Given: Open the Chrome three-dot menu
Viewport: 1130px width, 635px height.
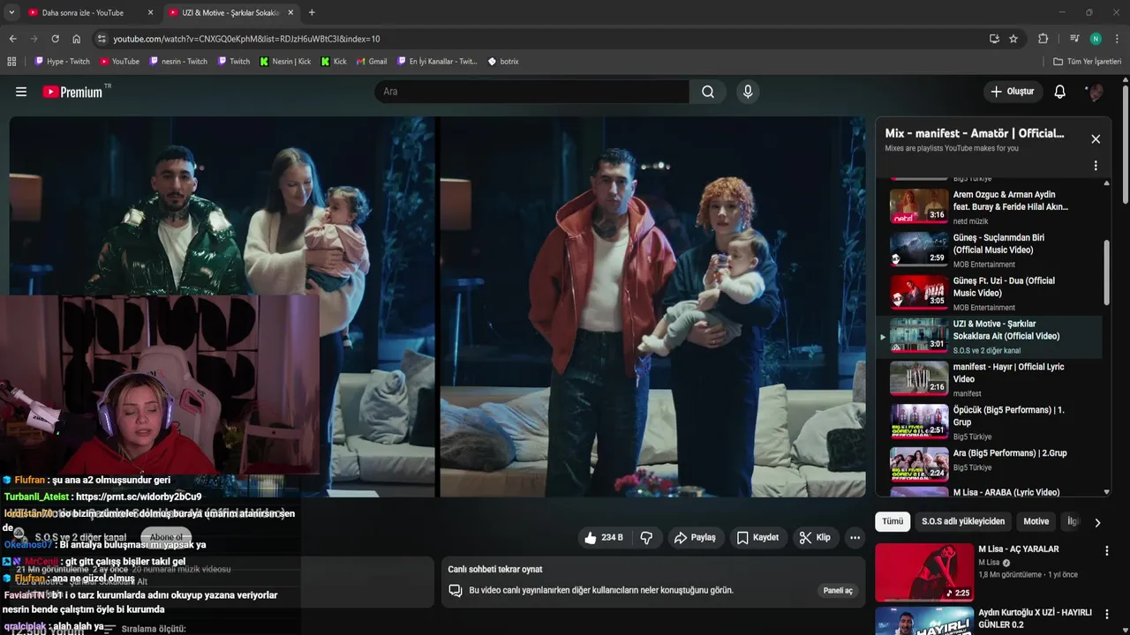Looking at the screenshot, I should [x=1117, y=39].
